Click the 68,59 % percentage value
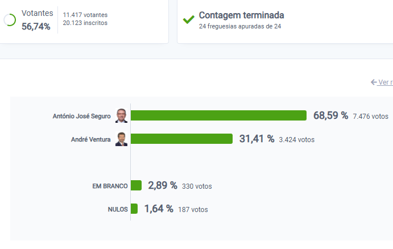This screenshot has height=249, width=393. pyautogui.click(x=330, y=116)
